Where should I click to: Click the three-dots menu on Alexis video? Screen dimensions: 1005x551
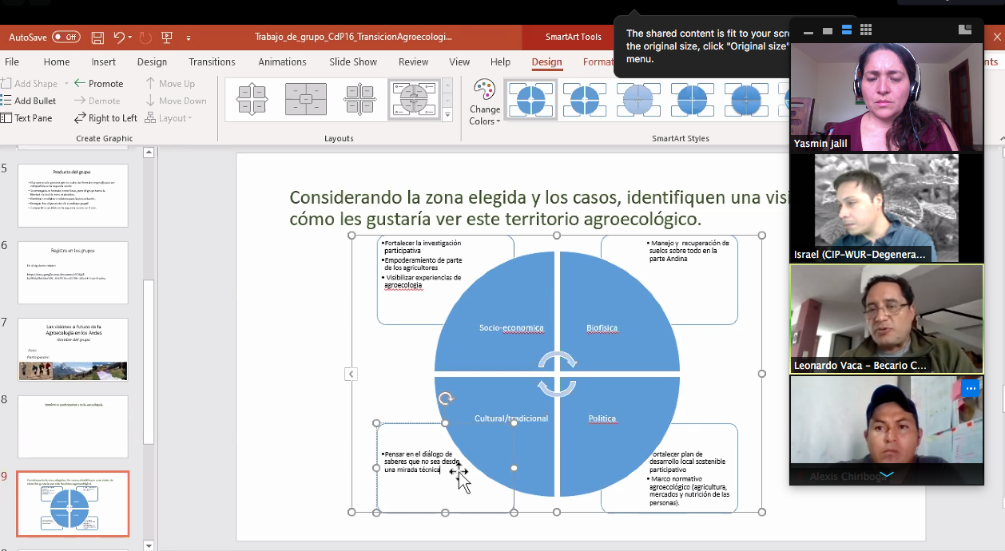pyautogui.click(x=970, y=389)
